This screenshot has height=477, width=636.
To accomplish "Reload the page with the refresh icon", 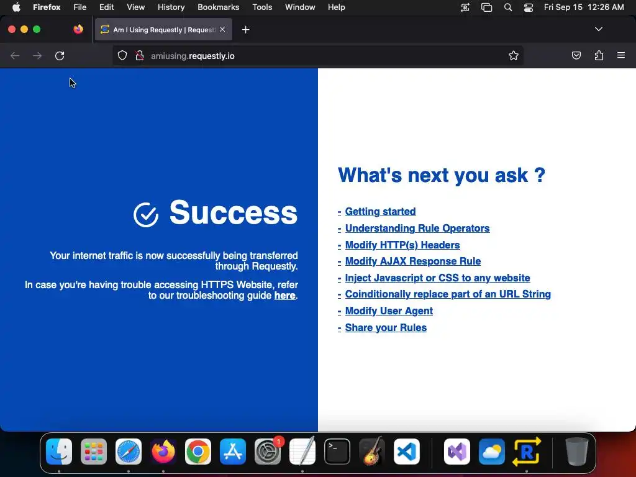I will [60, 55].
